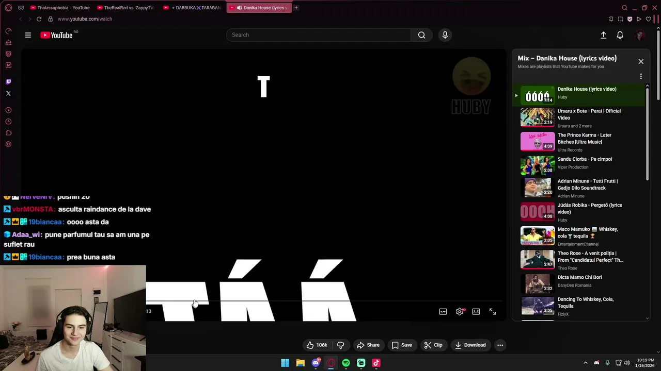The image size is (661, 371).
Task: Open Windows Start menu
Action: click(285, 363)
